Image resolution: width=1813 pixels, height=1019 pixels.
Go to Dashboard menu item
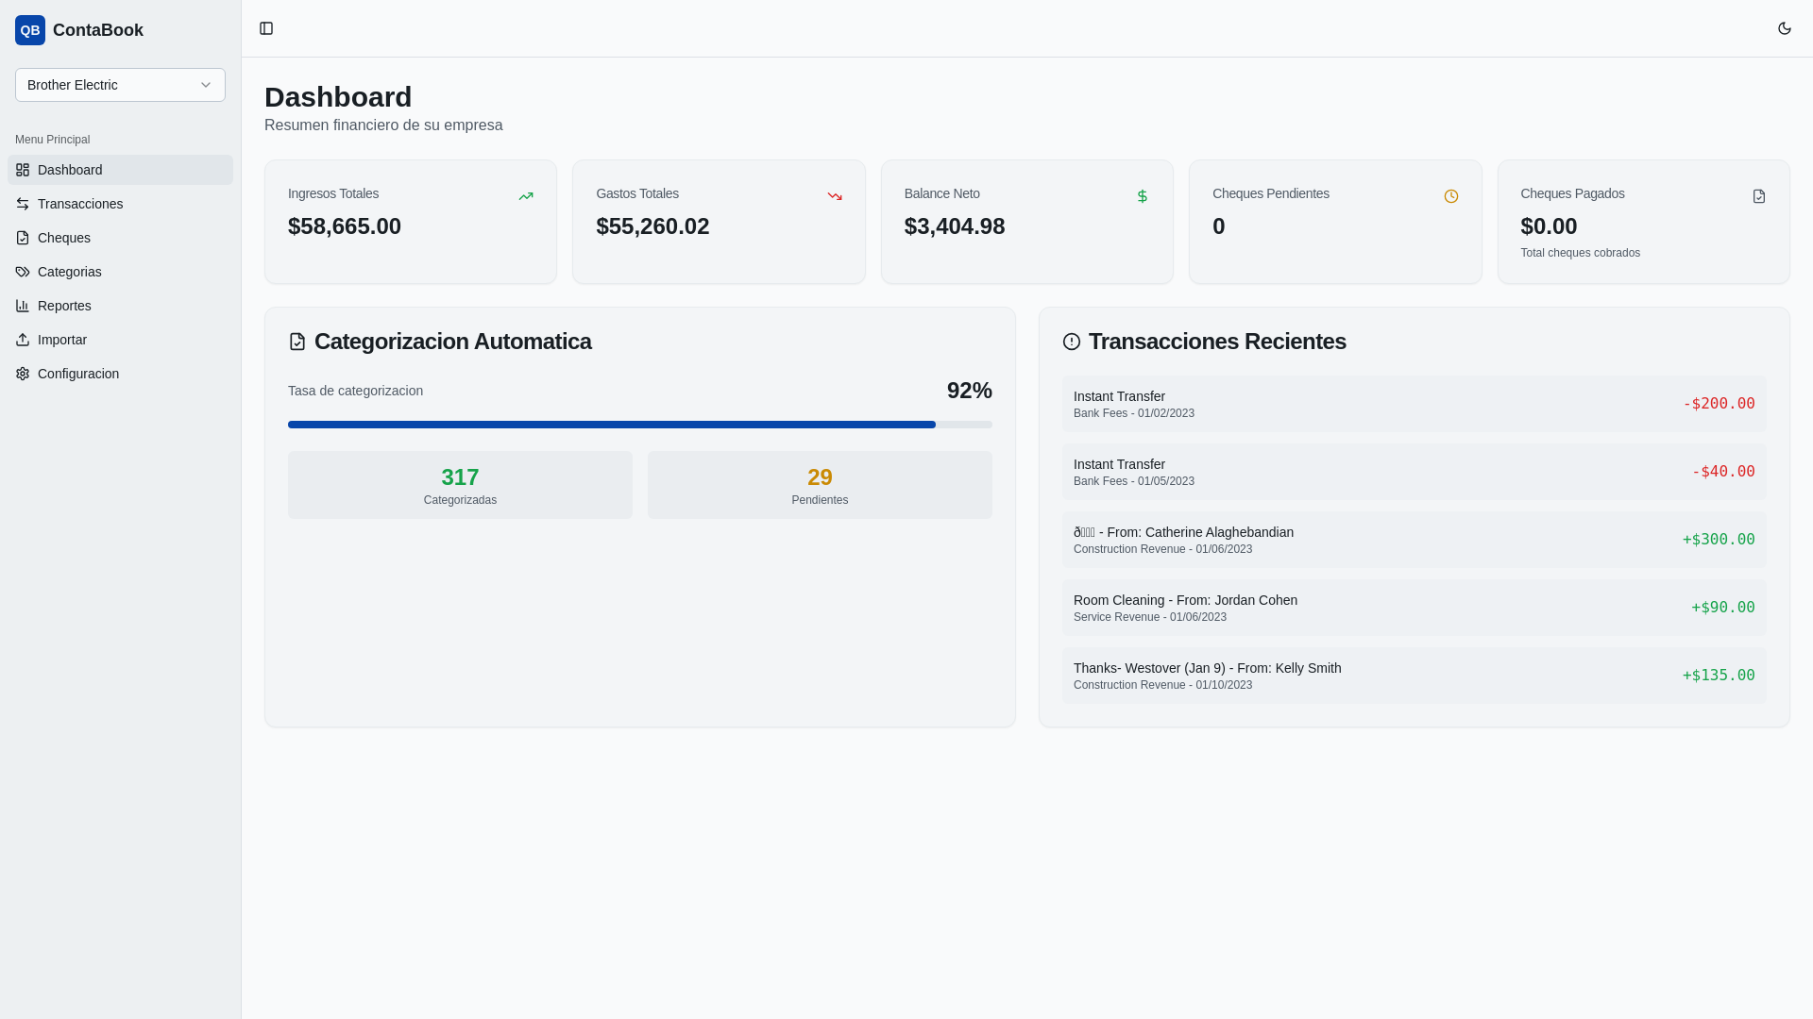tap(70, 170)
